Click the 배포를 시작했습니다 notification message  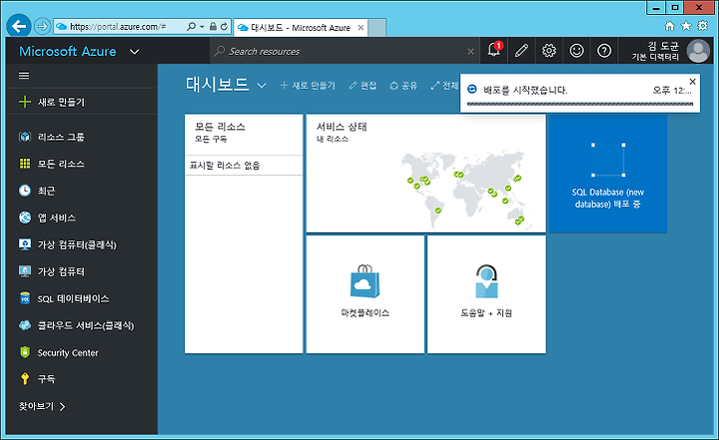[525, 90]
